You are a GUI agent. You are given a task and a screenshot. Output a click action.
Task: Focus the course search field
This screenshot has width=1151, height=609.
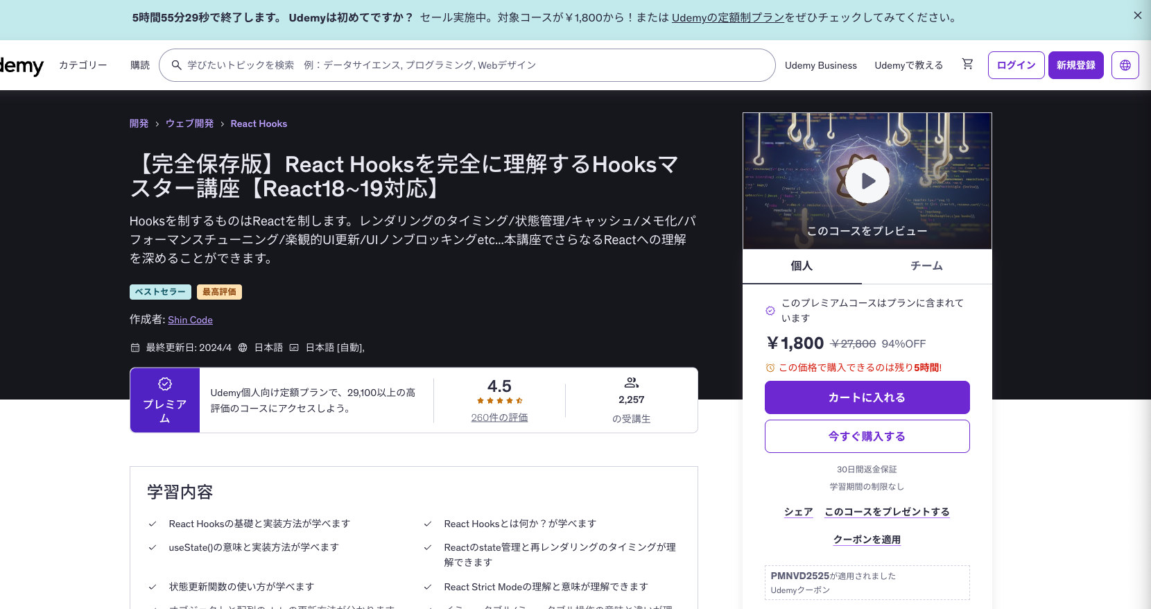point(467,65)
